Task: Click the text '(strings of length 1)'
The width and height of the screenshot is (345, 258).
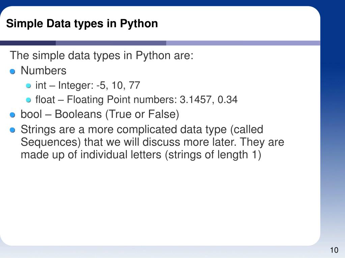Action: coord(213,155)
